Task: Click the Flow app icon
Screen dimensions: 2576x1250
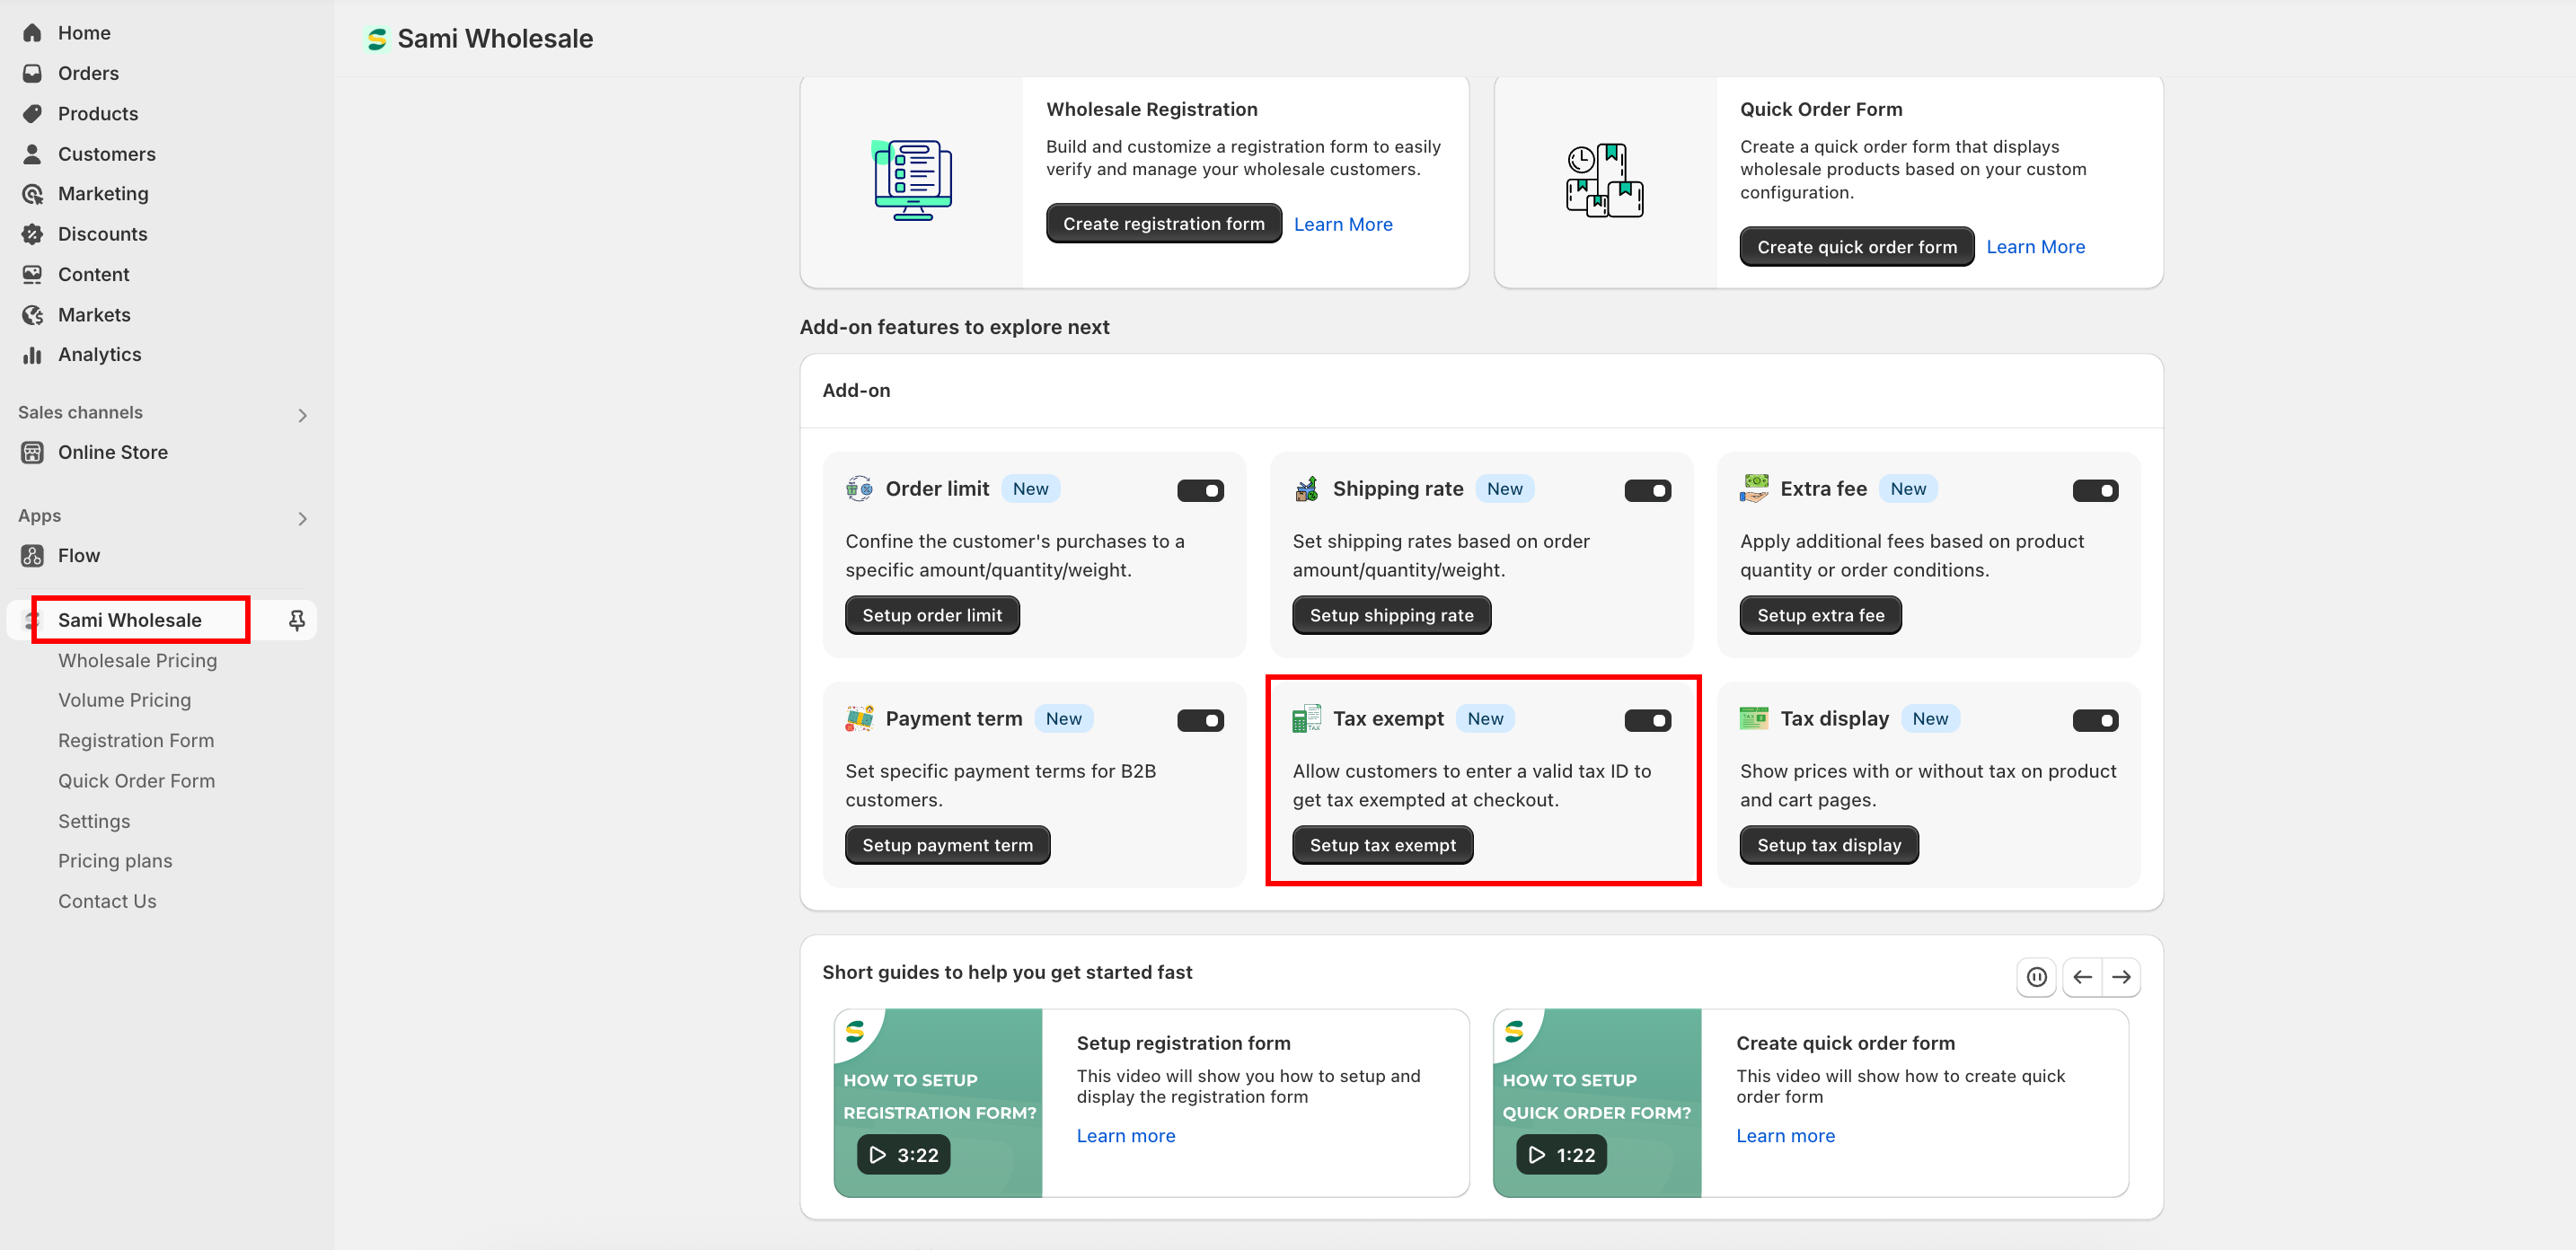Action: (x=32, y=556)
